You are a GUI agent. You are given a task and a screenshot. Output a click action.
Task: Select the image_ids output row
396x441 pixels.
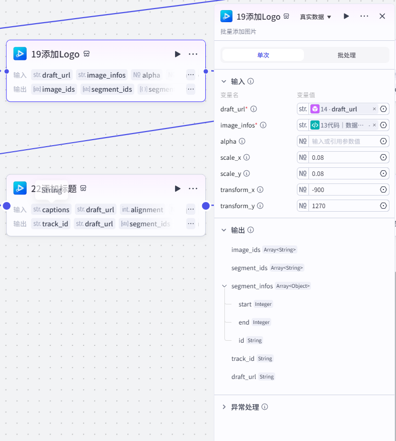[264, 250]
